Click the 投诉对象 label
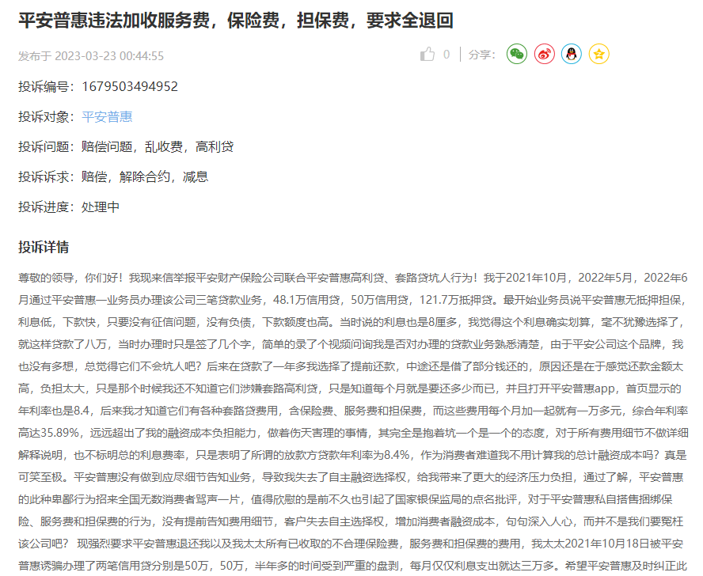Screen dimensions: 703x576 point(46,117)
